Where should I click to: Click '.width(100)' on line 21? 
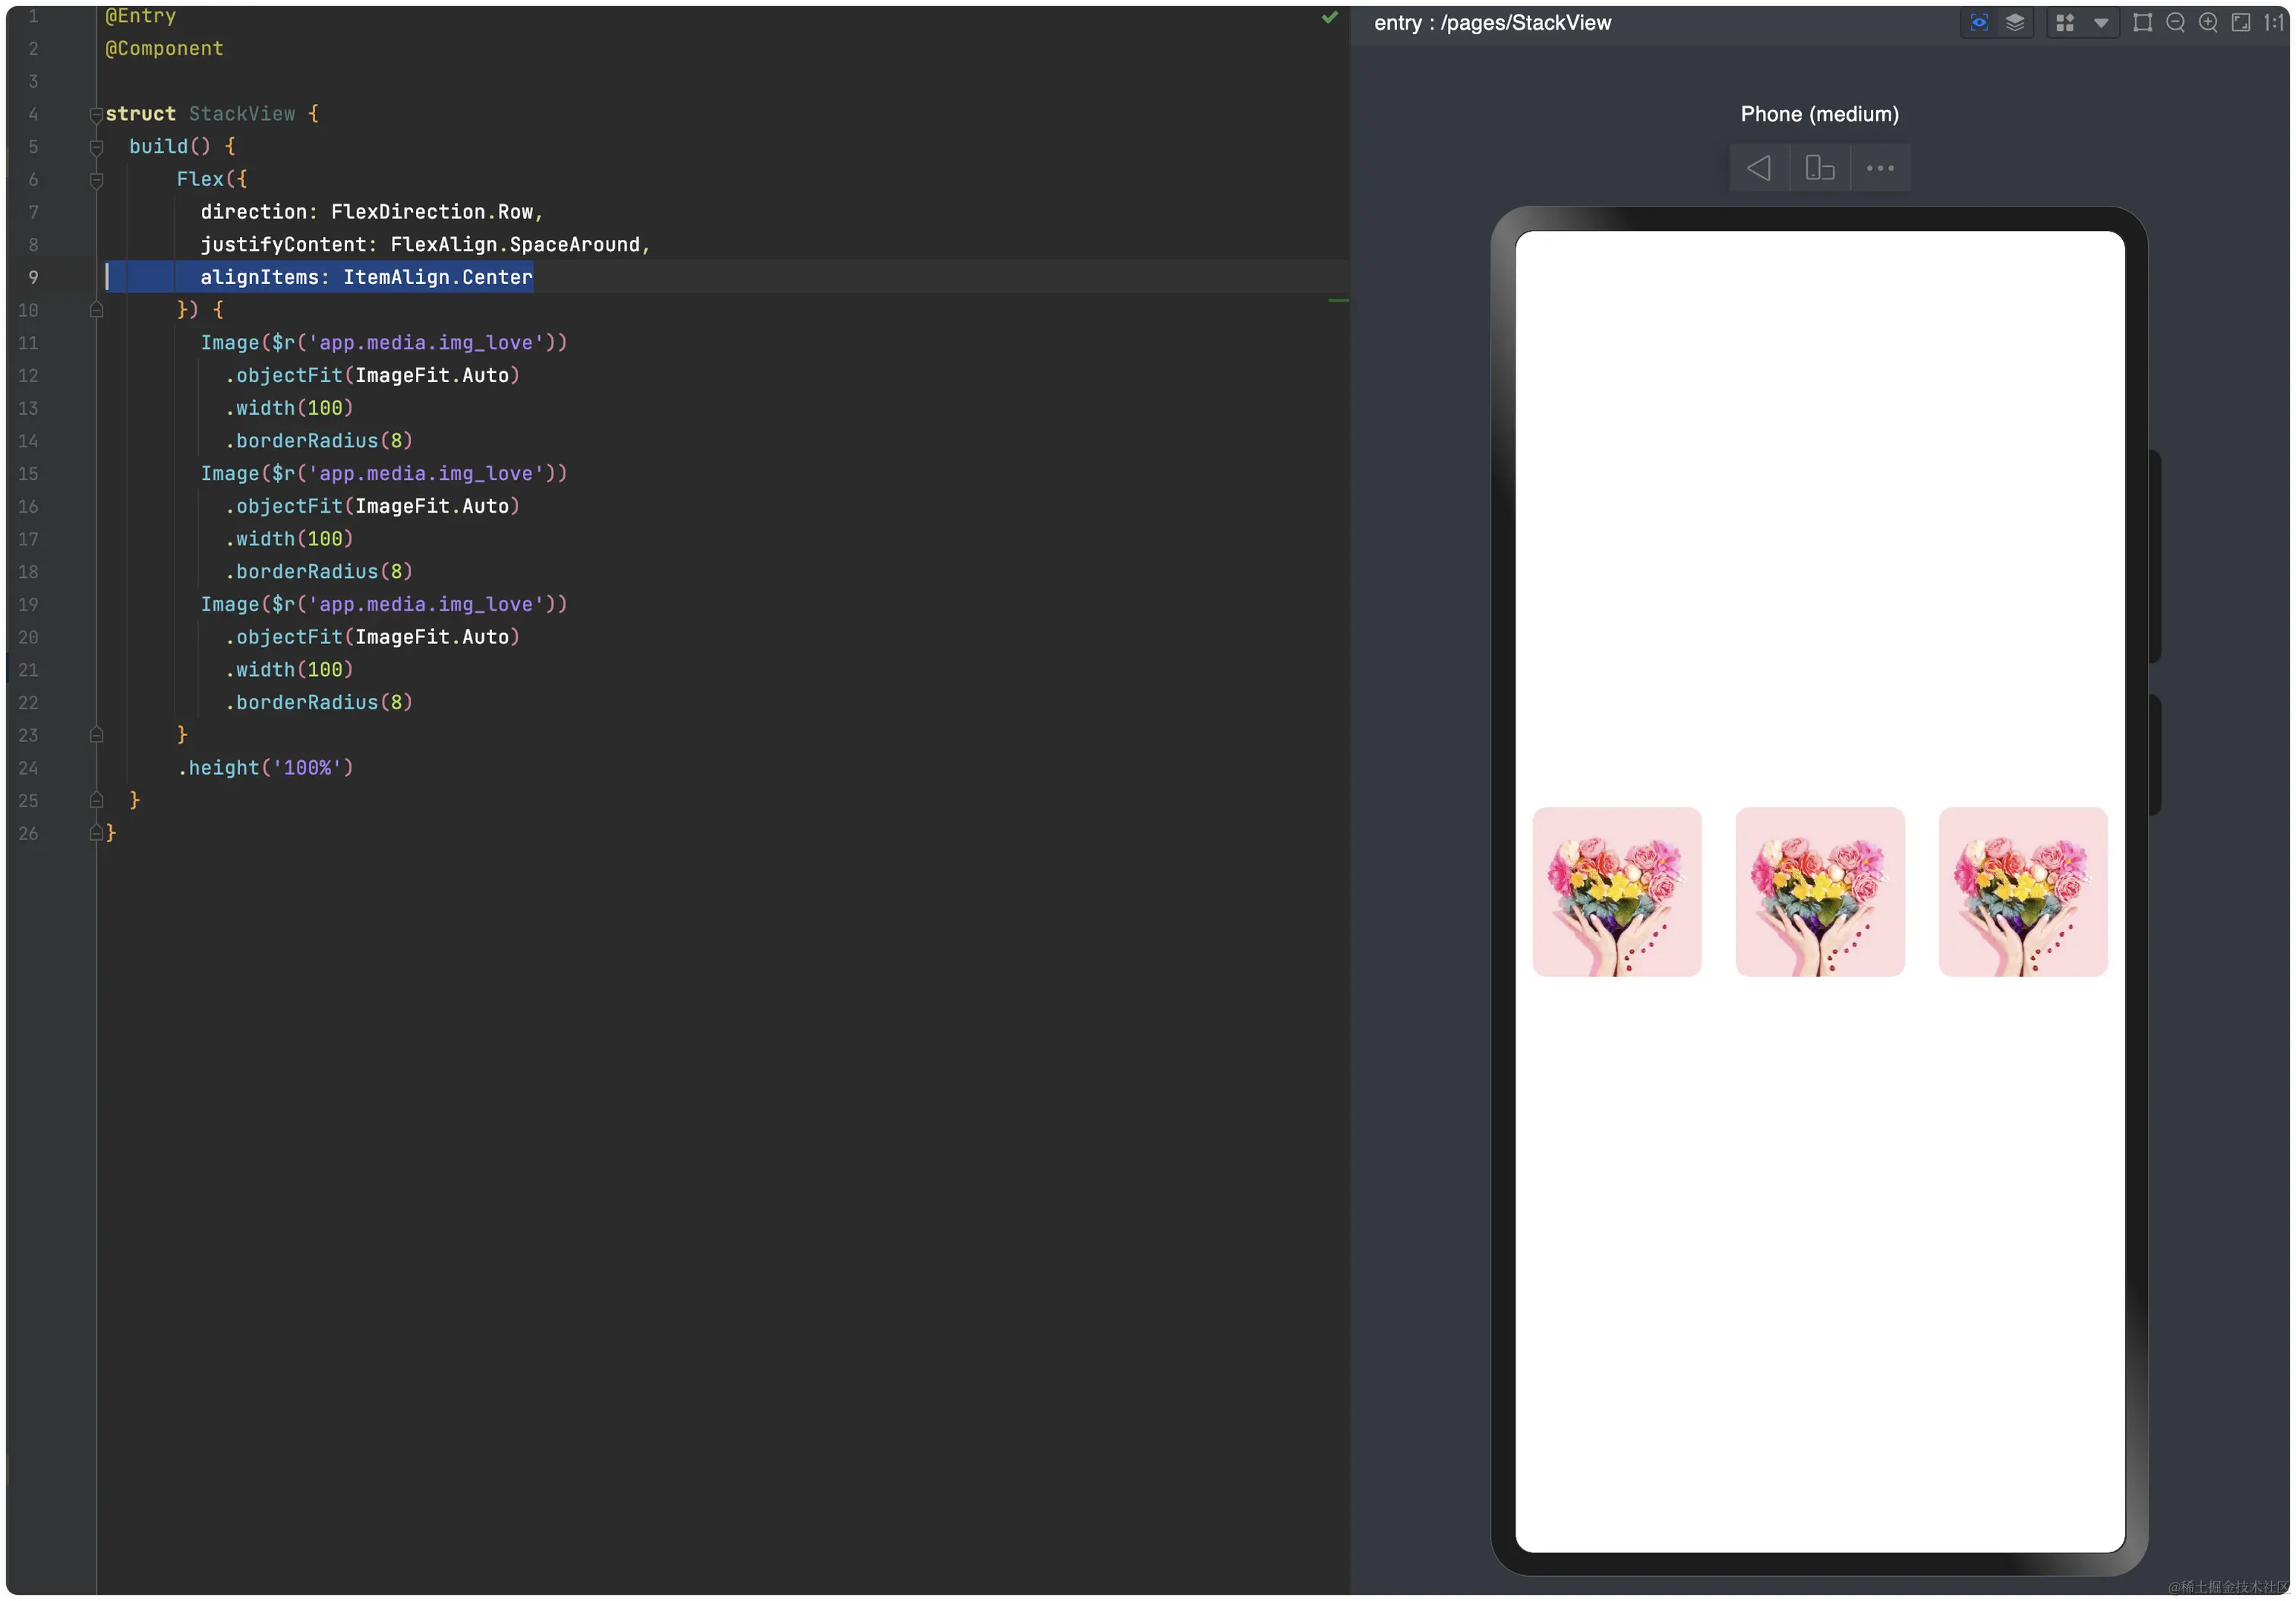[289, 670]
